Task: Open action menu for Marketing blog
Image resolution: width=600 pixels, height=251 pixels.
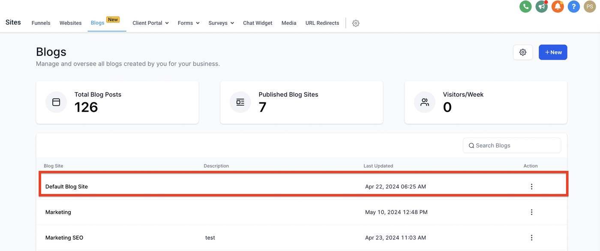Action: [531, 212]
